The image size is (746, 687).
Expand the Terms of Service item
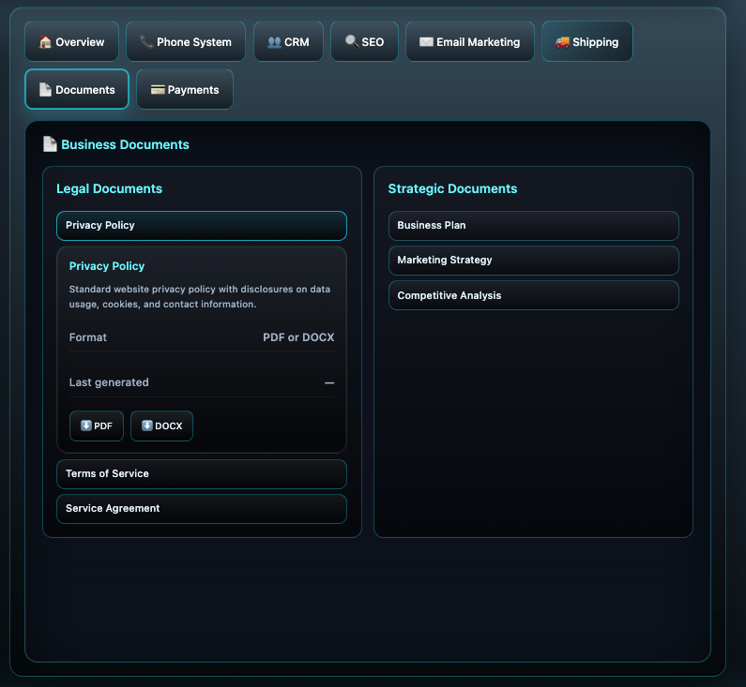201,474
